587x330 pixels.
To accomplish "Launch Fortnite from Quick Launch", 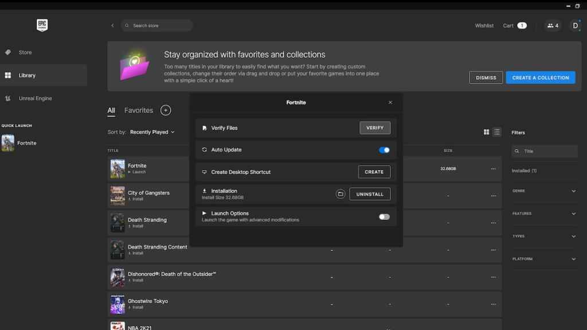I will click(19, 143).
